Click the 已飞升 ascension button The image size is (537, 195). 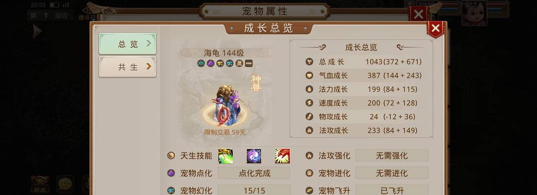(x=392, y=190)
